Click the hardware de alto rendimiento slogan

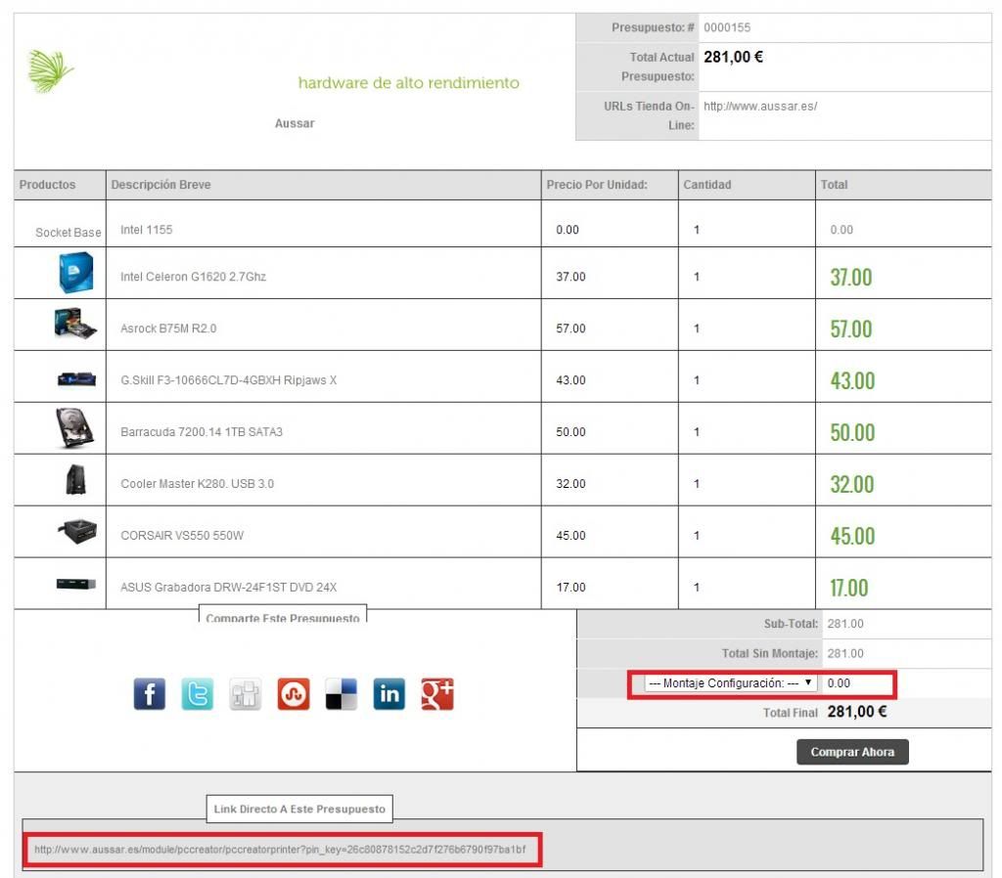408,83
